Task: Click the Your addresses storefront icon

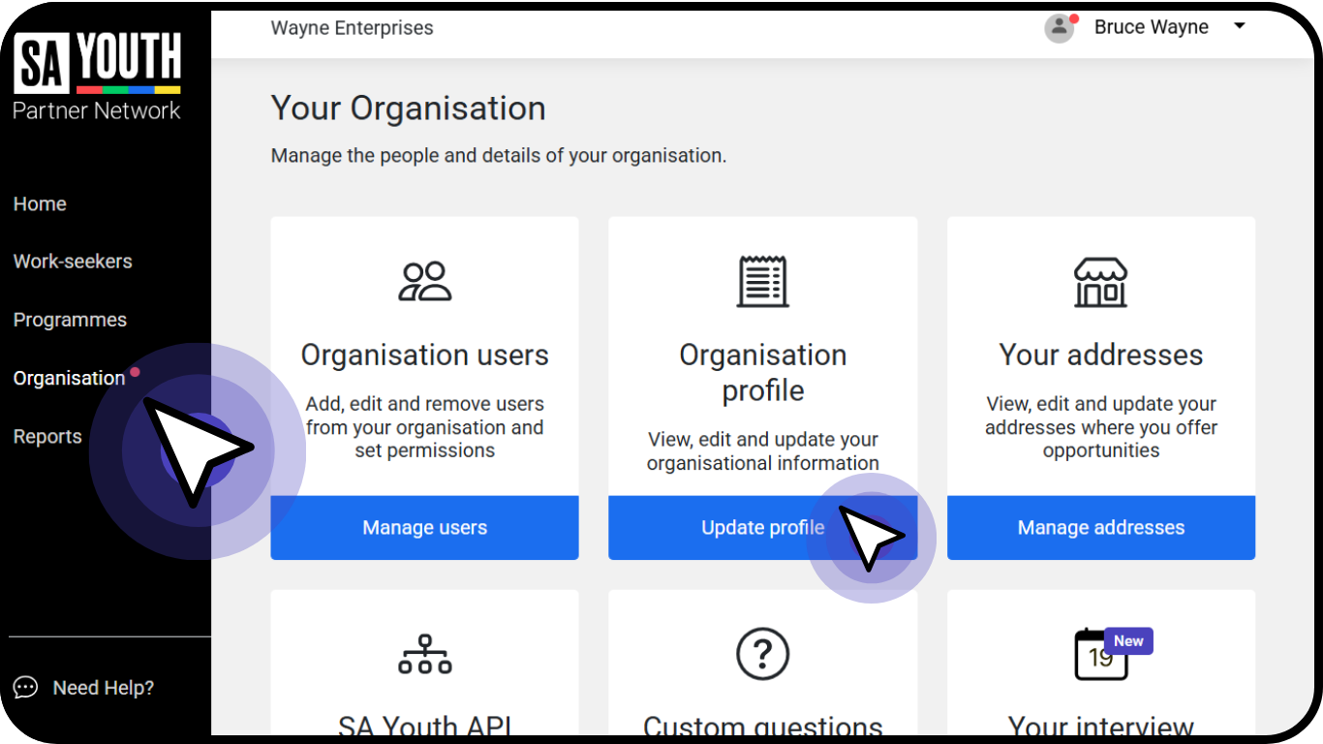Action: (1101, 282)
